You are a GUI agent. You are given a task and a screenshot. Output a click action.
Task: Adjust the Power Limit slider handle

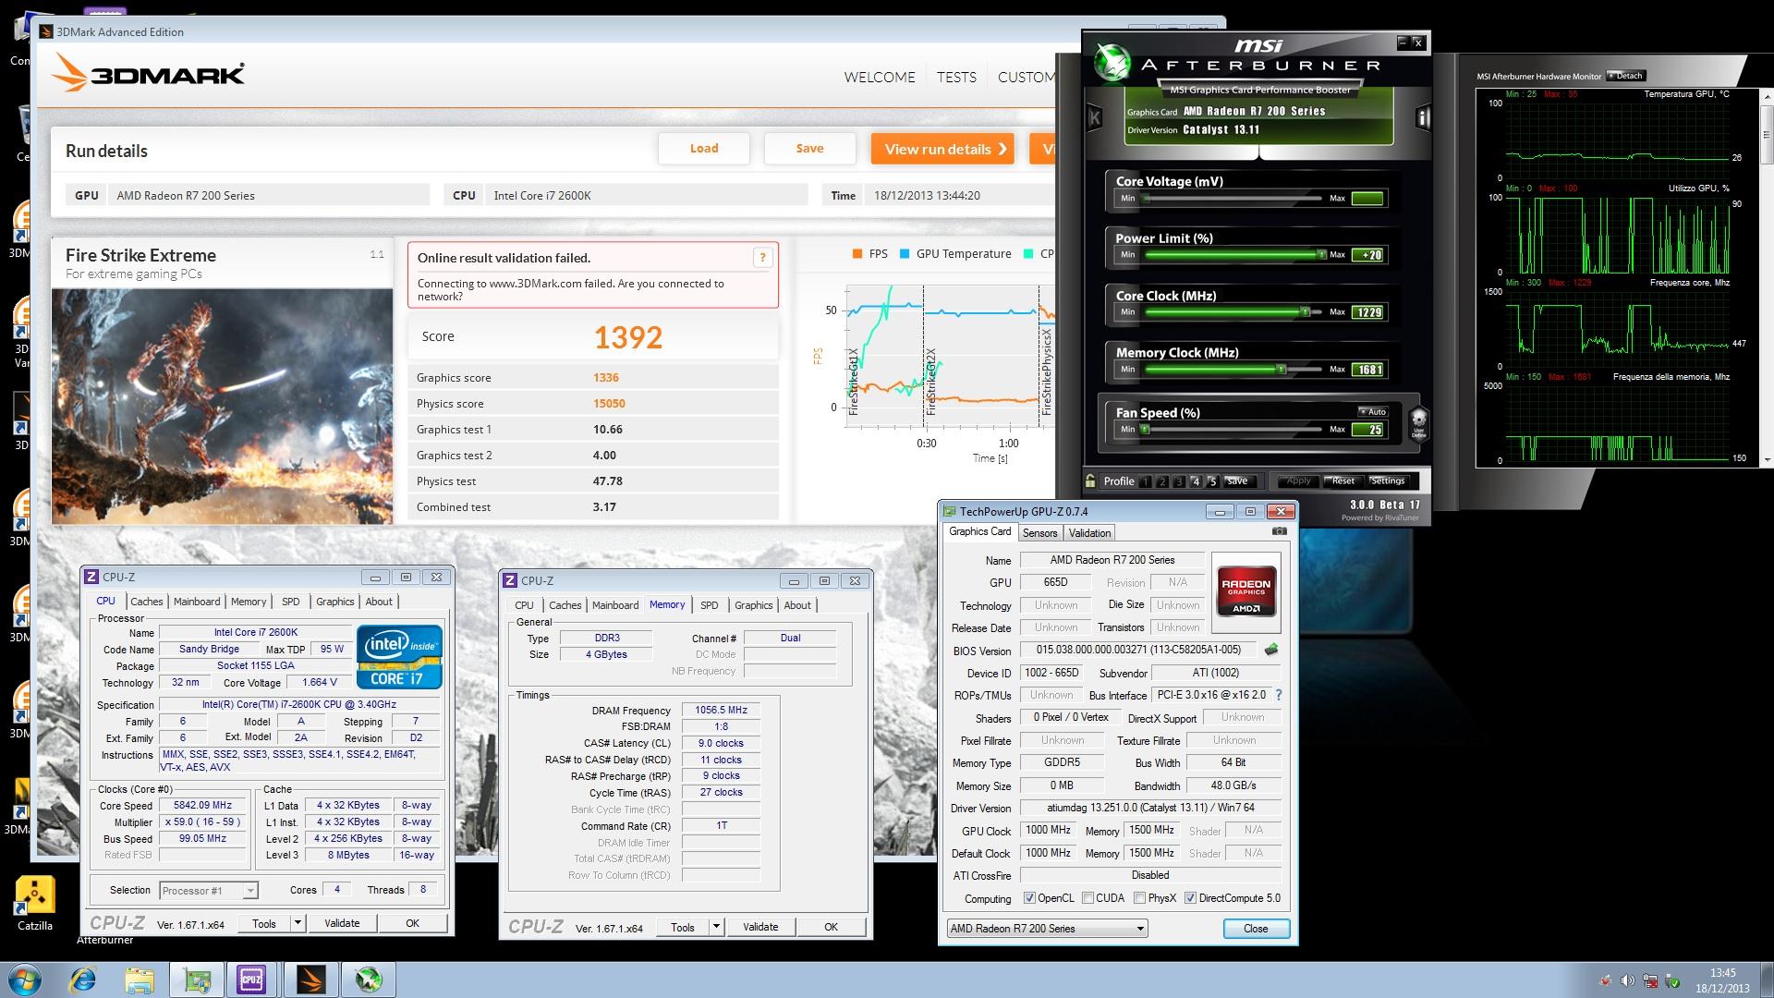pyautogui.click(x=1321, y=254)
